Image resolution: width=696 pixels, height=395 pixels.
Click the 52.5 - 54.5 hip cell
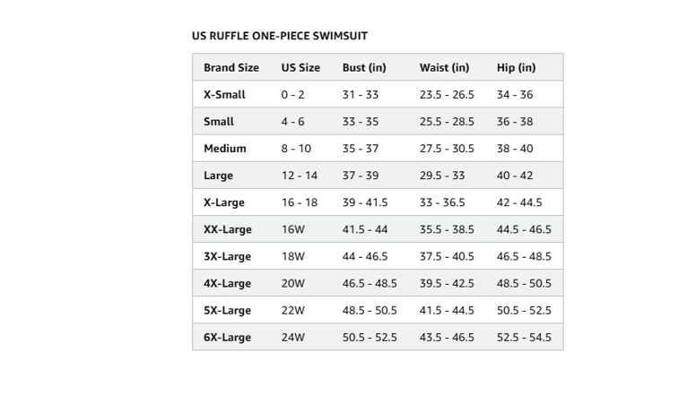tap(524, 338)
